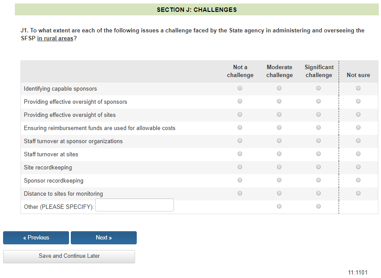Mark Staff turnover at sites 'Significant challenge'
The width and height of the screenshot is (381, 278).
(319, 154)
